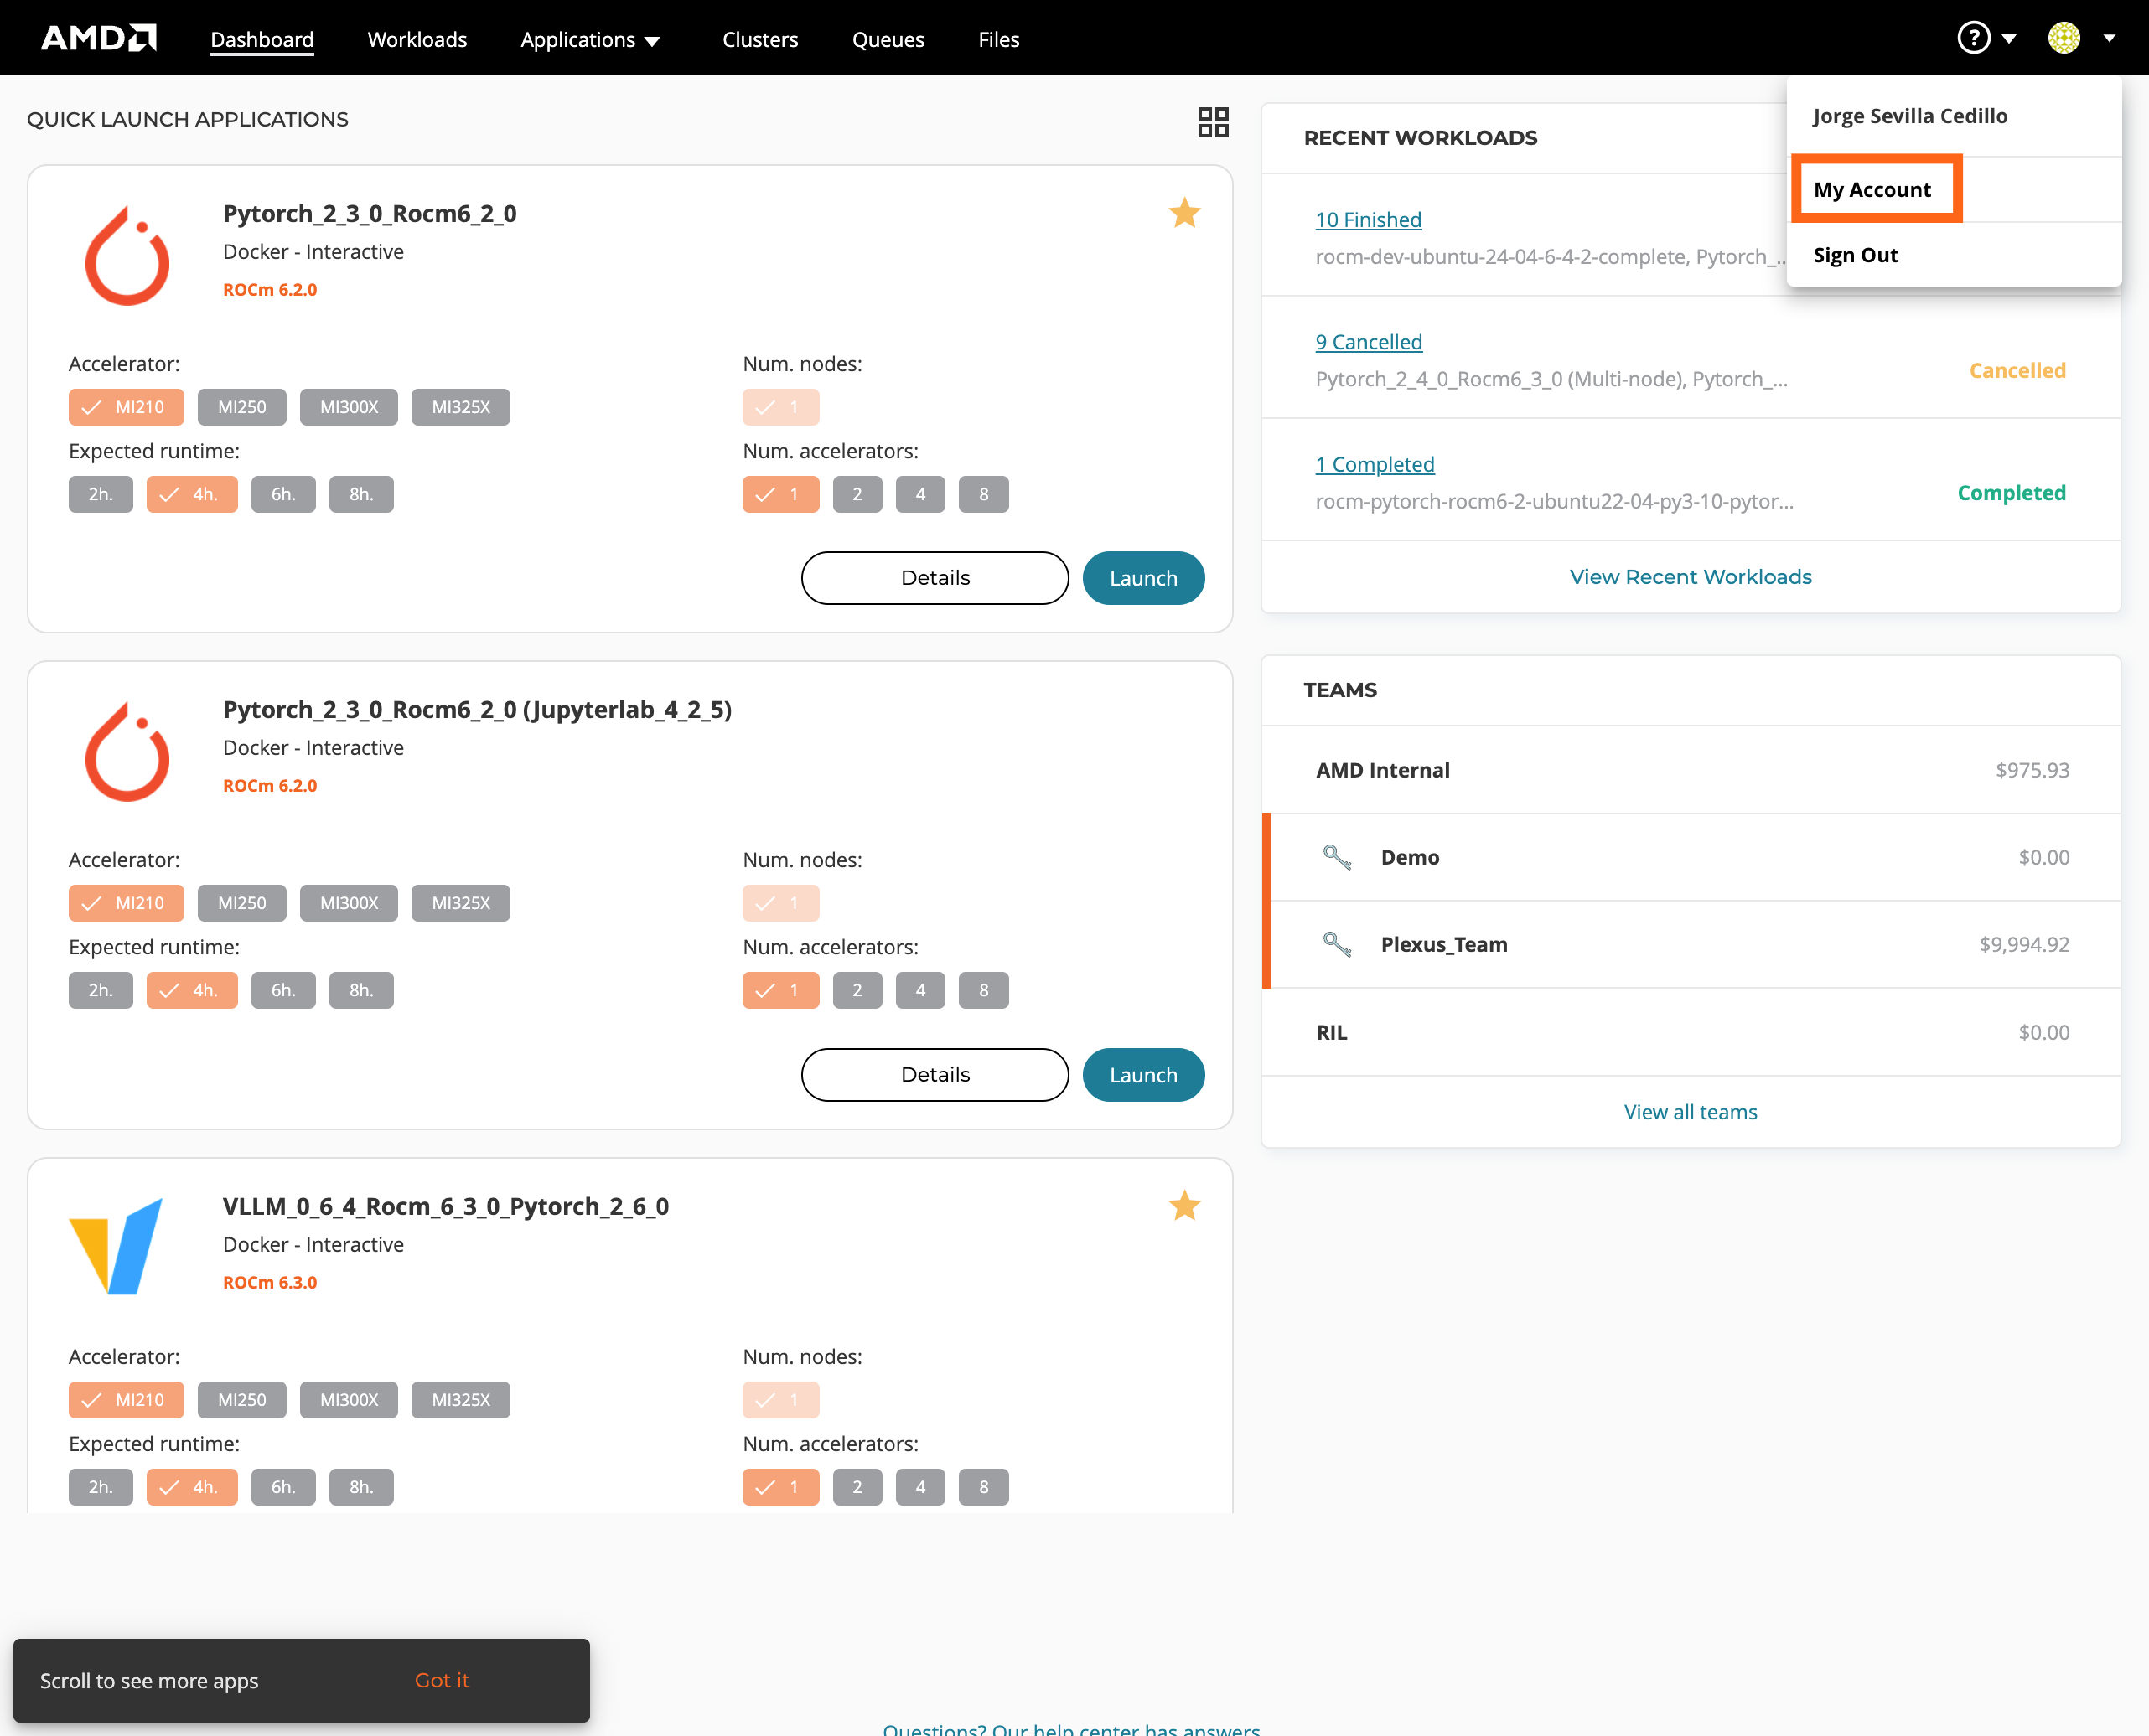Open the Applications dropdown
This screenshot has height=1736, width=2149.
tap(590, 40)
